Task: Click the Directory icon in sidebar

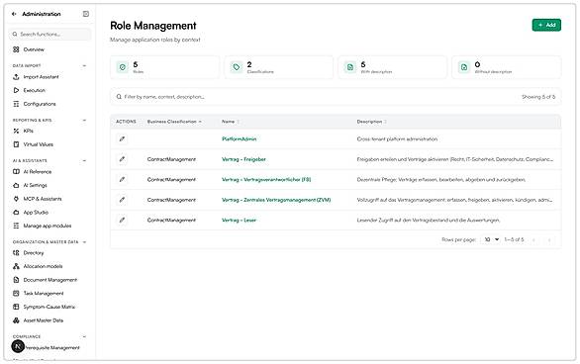Action: [x=16, y=253]
